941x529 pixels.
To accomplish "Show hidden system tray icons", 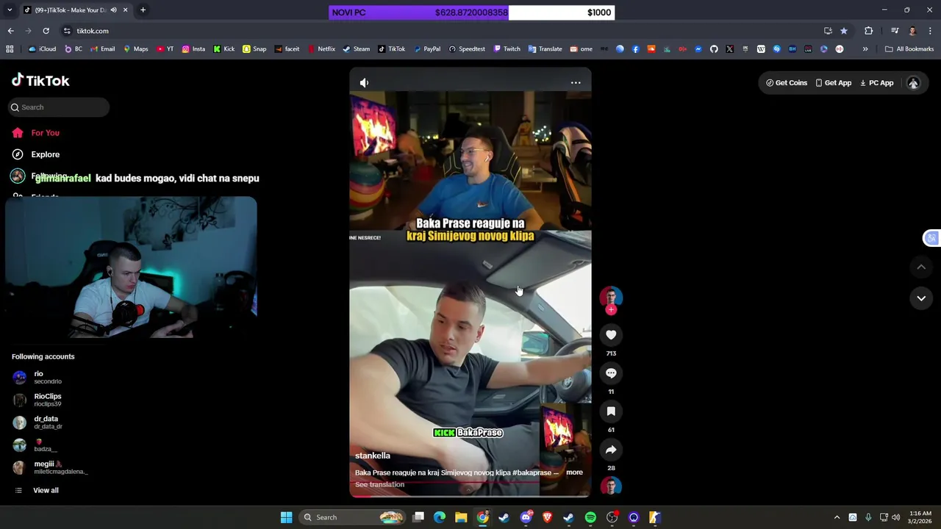I will pyautogui.click(x=837, y=517).
